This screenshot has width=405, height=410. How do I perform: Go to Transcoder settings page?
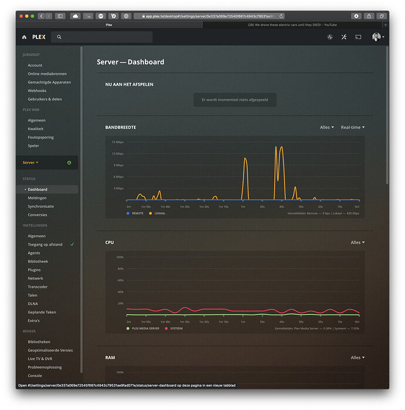39,287
